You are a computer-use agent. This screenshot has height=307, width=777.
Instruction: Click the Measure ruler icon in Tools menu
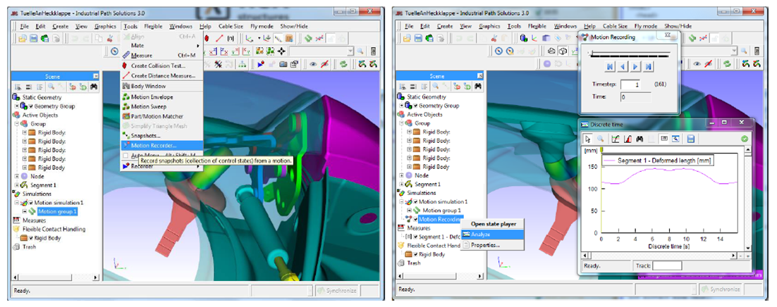click(126, 56)
